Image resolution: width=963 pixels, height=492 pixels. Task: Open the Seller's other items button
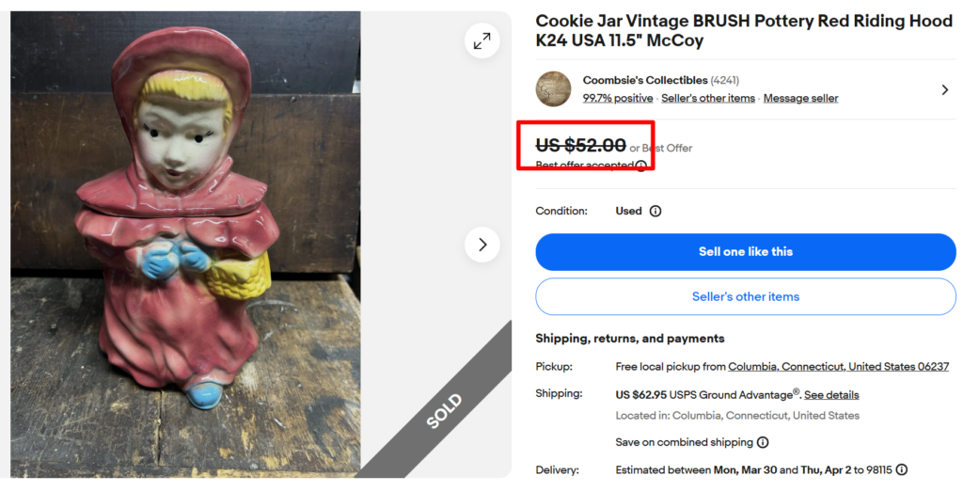(745, 296)
